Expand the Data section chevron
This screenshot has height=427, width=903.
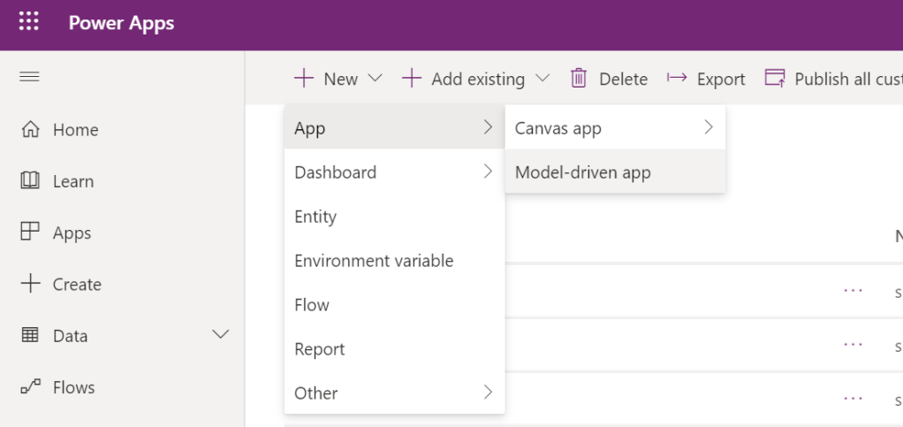[221, 334]
